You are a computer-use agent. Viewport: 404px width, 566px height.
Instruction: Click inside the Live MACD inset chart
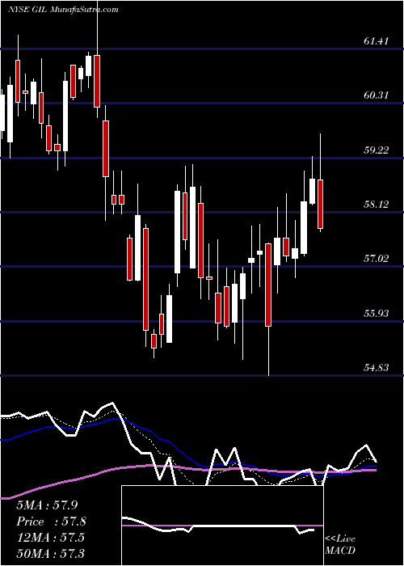pos(222,526)
